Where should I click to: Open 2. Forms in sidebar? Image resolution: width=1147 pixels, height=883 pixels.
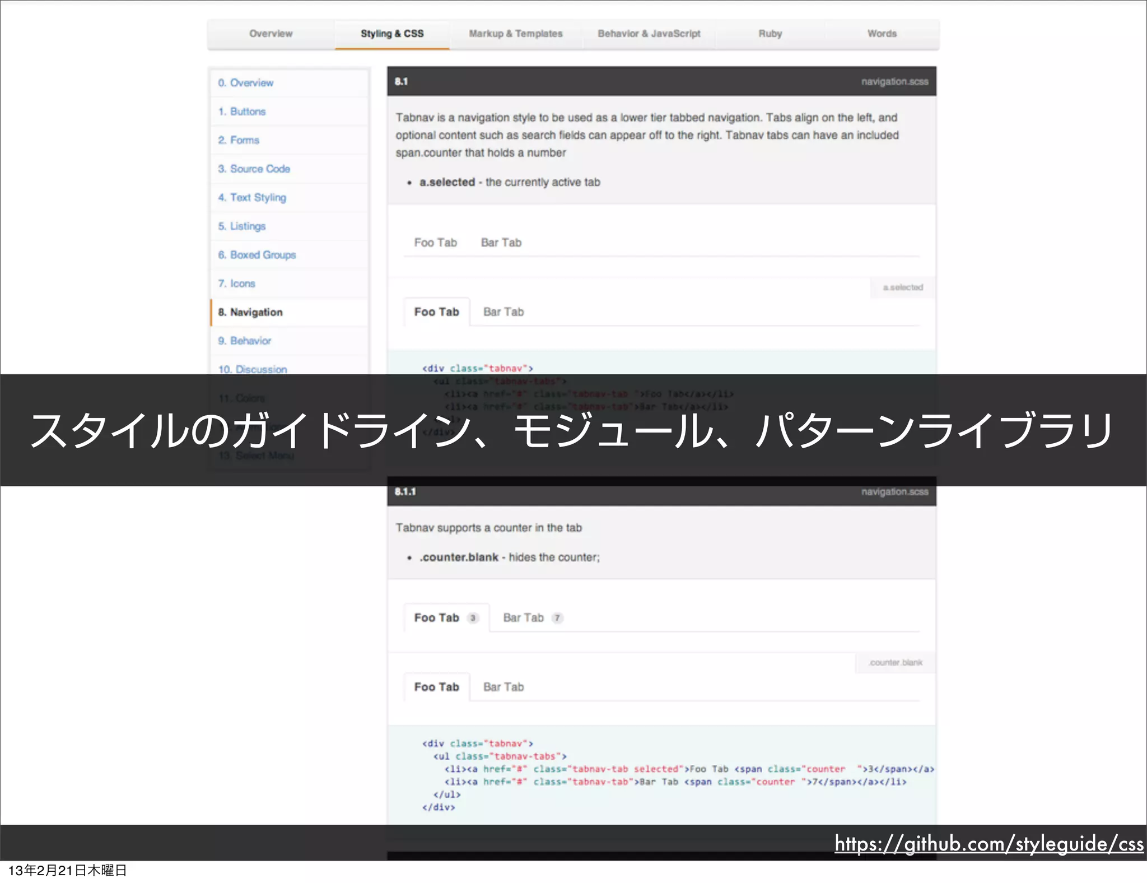tap(290, 140)
